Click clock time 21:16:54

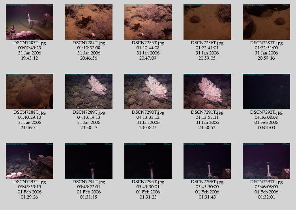[x=30, y=127]
